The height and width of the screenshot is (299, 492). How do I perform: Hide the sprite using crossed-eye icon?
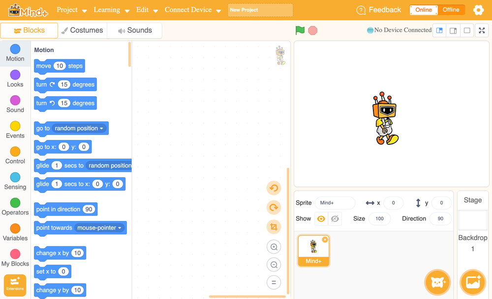pos(335,218)
